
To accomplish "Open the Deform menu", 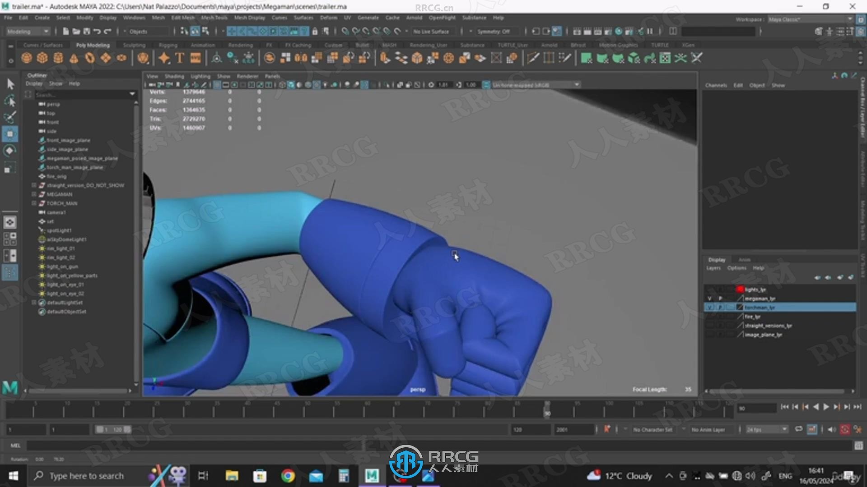I will click(x=328, y=18).
